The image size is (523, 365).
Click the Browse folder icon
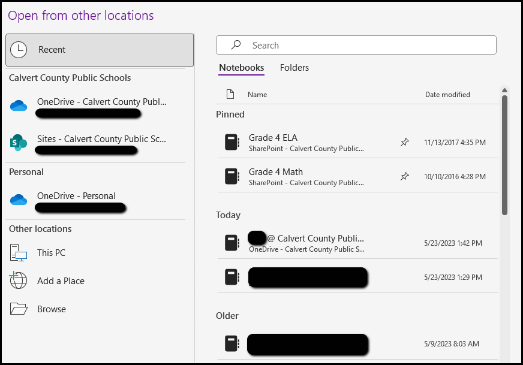click(x=19, y=309)
